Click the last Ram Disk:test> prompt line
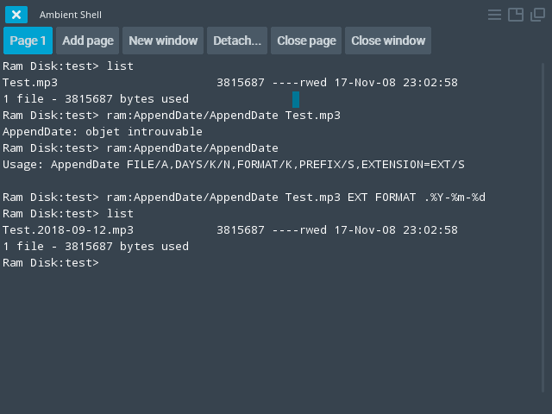This screenshot has width=552, height=414. coord(51,263)
